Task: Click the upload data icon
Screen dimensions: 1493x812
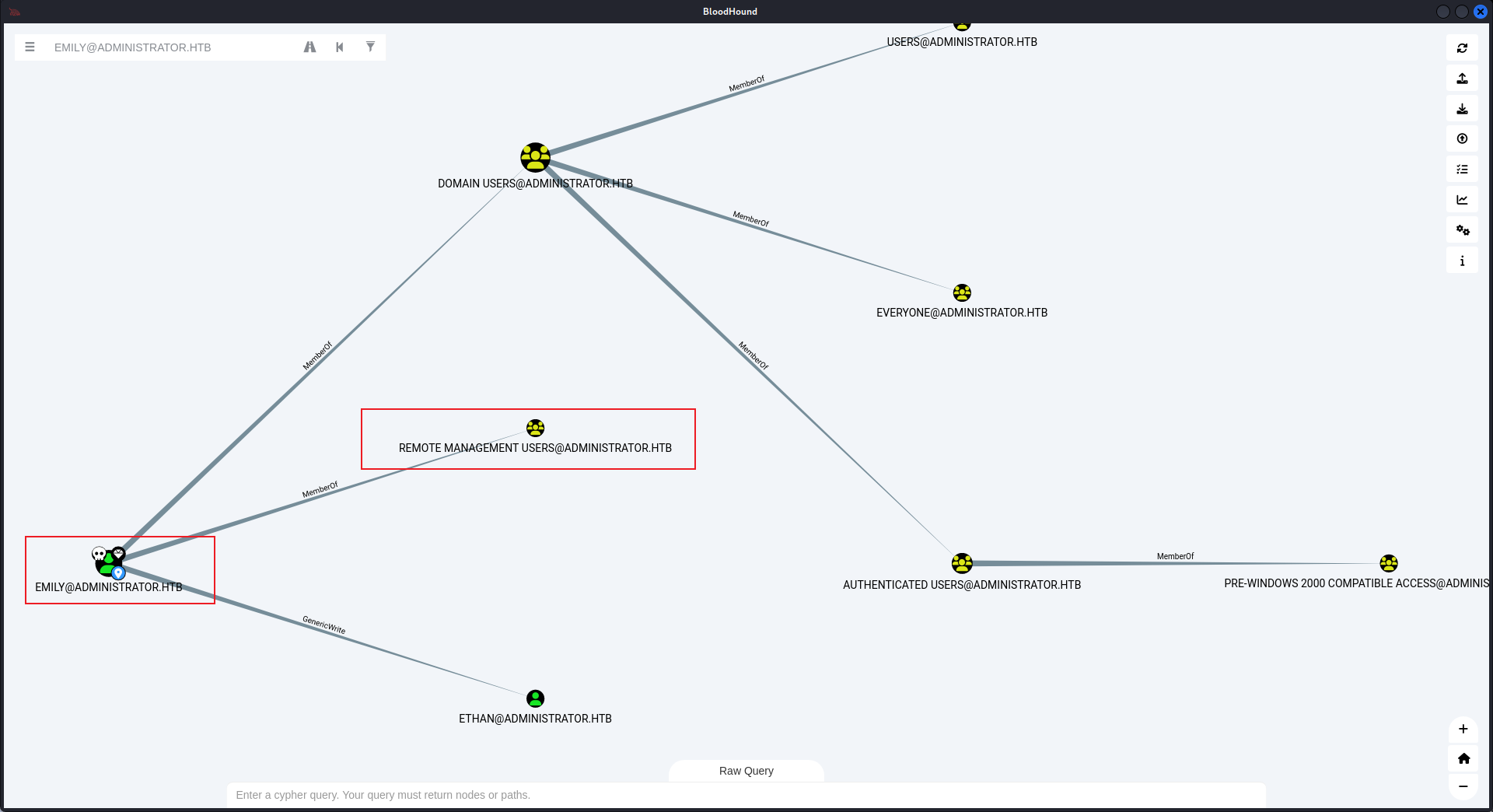Action: [x=1462, y=139]
